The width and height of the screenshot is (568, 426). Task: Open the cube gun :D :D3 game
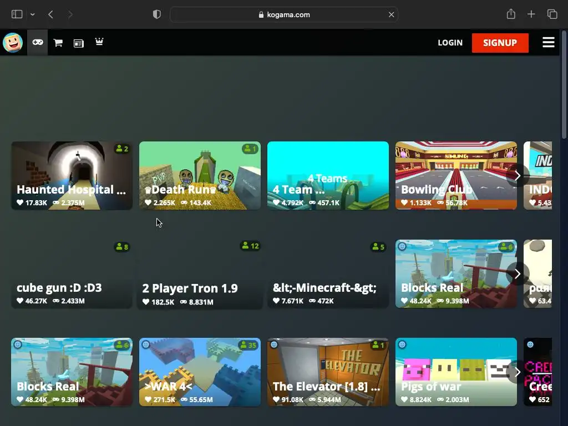[72, 274]
